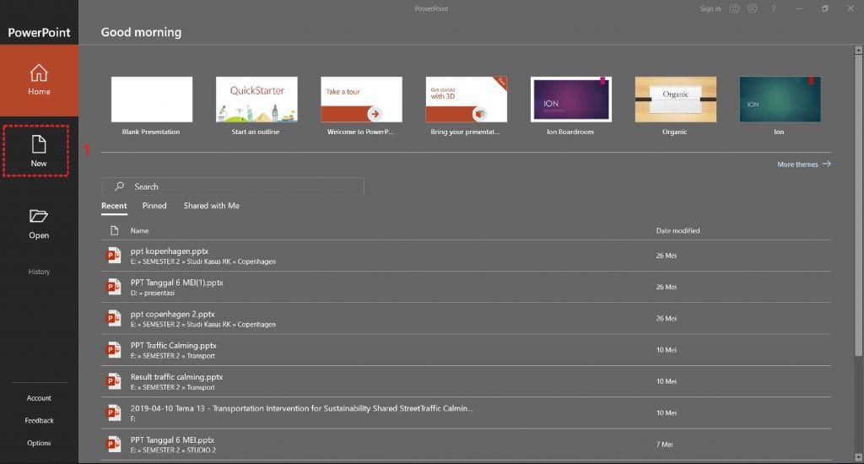The height and width of the screenshot is (464, 864).
Task: Sort by the Name column header
Action: click(139, 231)
